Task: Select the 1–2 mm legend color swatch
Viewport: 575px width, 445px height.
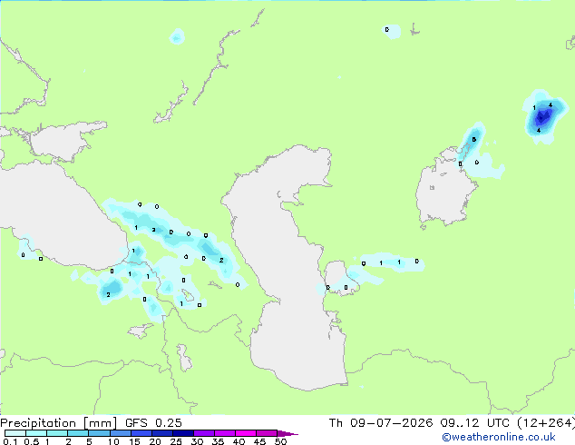Action: (x=57, y=433)
